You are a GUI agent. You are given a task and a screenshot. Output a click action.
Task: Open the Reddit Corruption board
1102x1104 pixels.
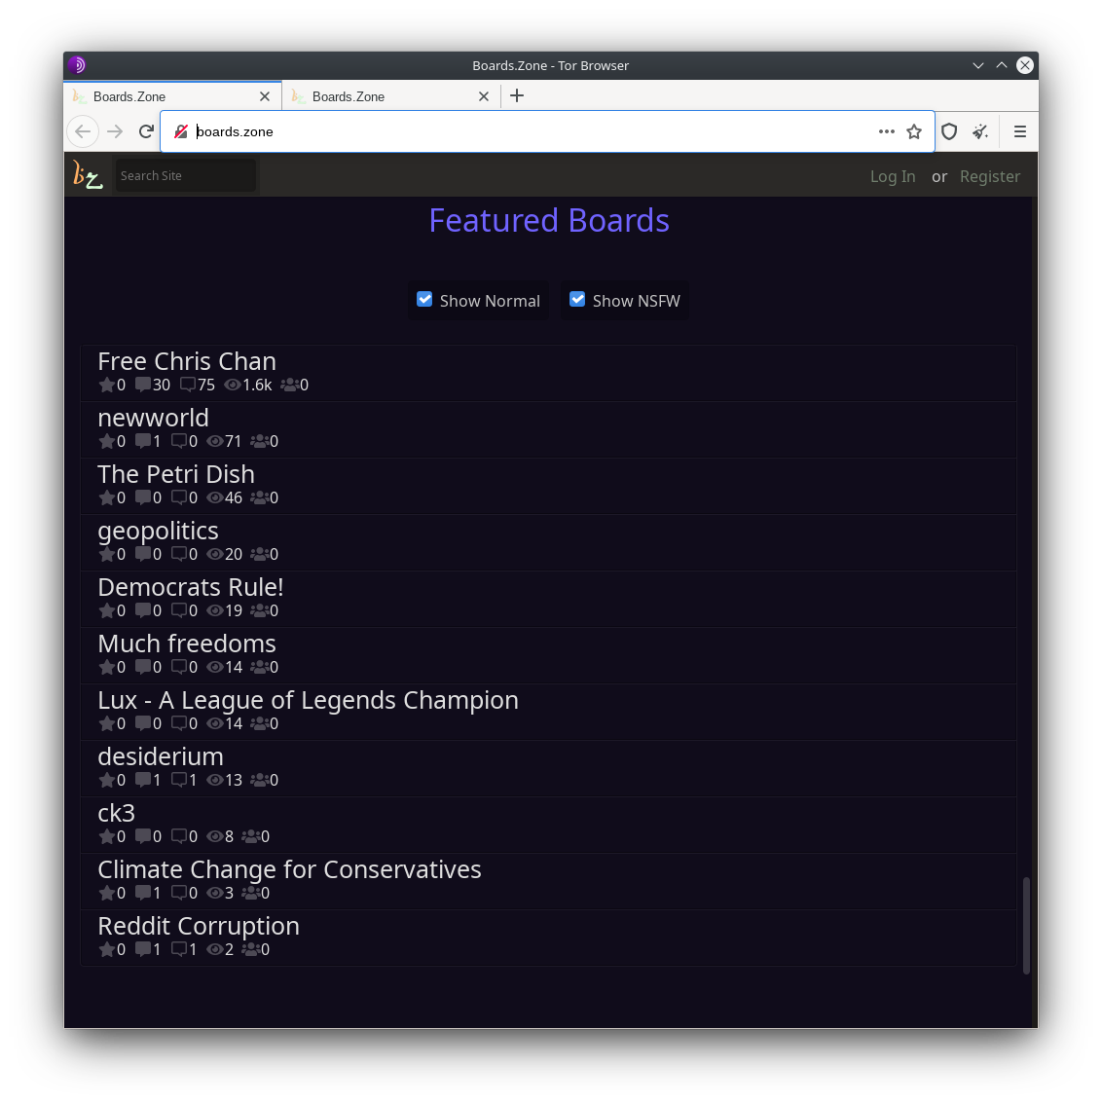199,926
